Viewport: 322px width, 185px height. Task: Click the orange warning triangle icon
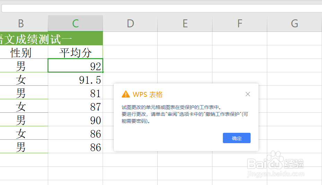[126, 94]
